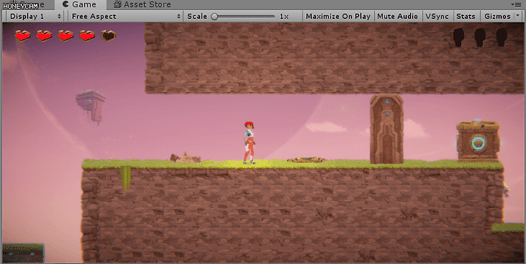The image size is (526, 264).
Task: Click the empty fifth heart icon
Action: pyautogui.click(x=109, y=35)
